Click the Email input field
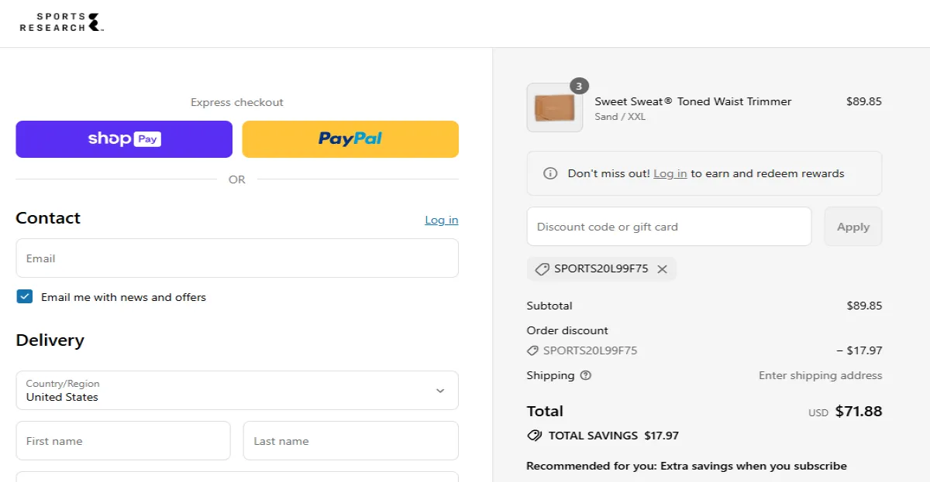 coord(236,258)
